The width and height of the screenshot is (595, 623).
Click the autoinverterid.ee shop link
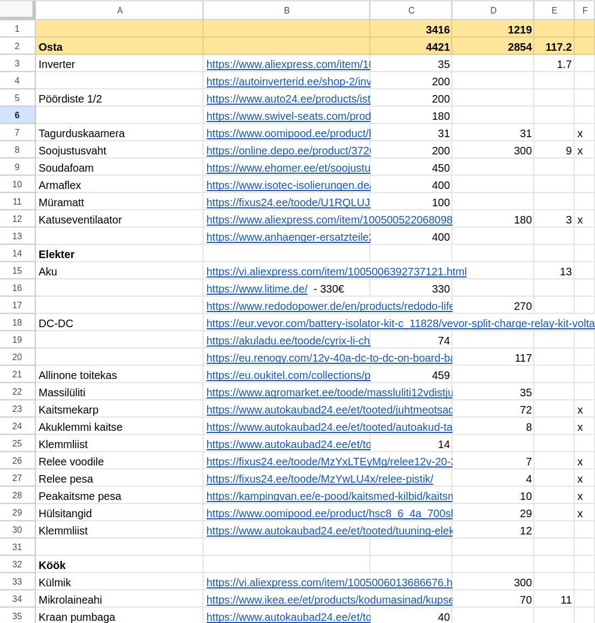288,82
